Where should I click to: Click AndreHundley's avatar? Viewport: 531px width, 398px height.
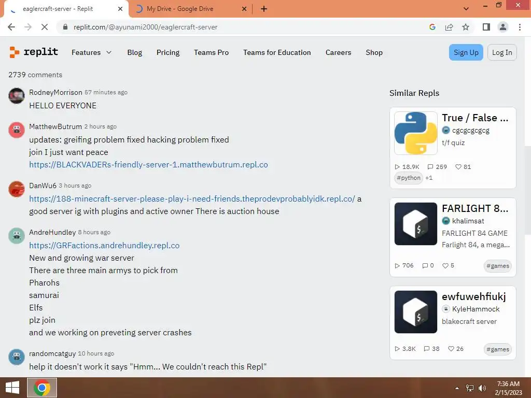(x=16, y=236)
